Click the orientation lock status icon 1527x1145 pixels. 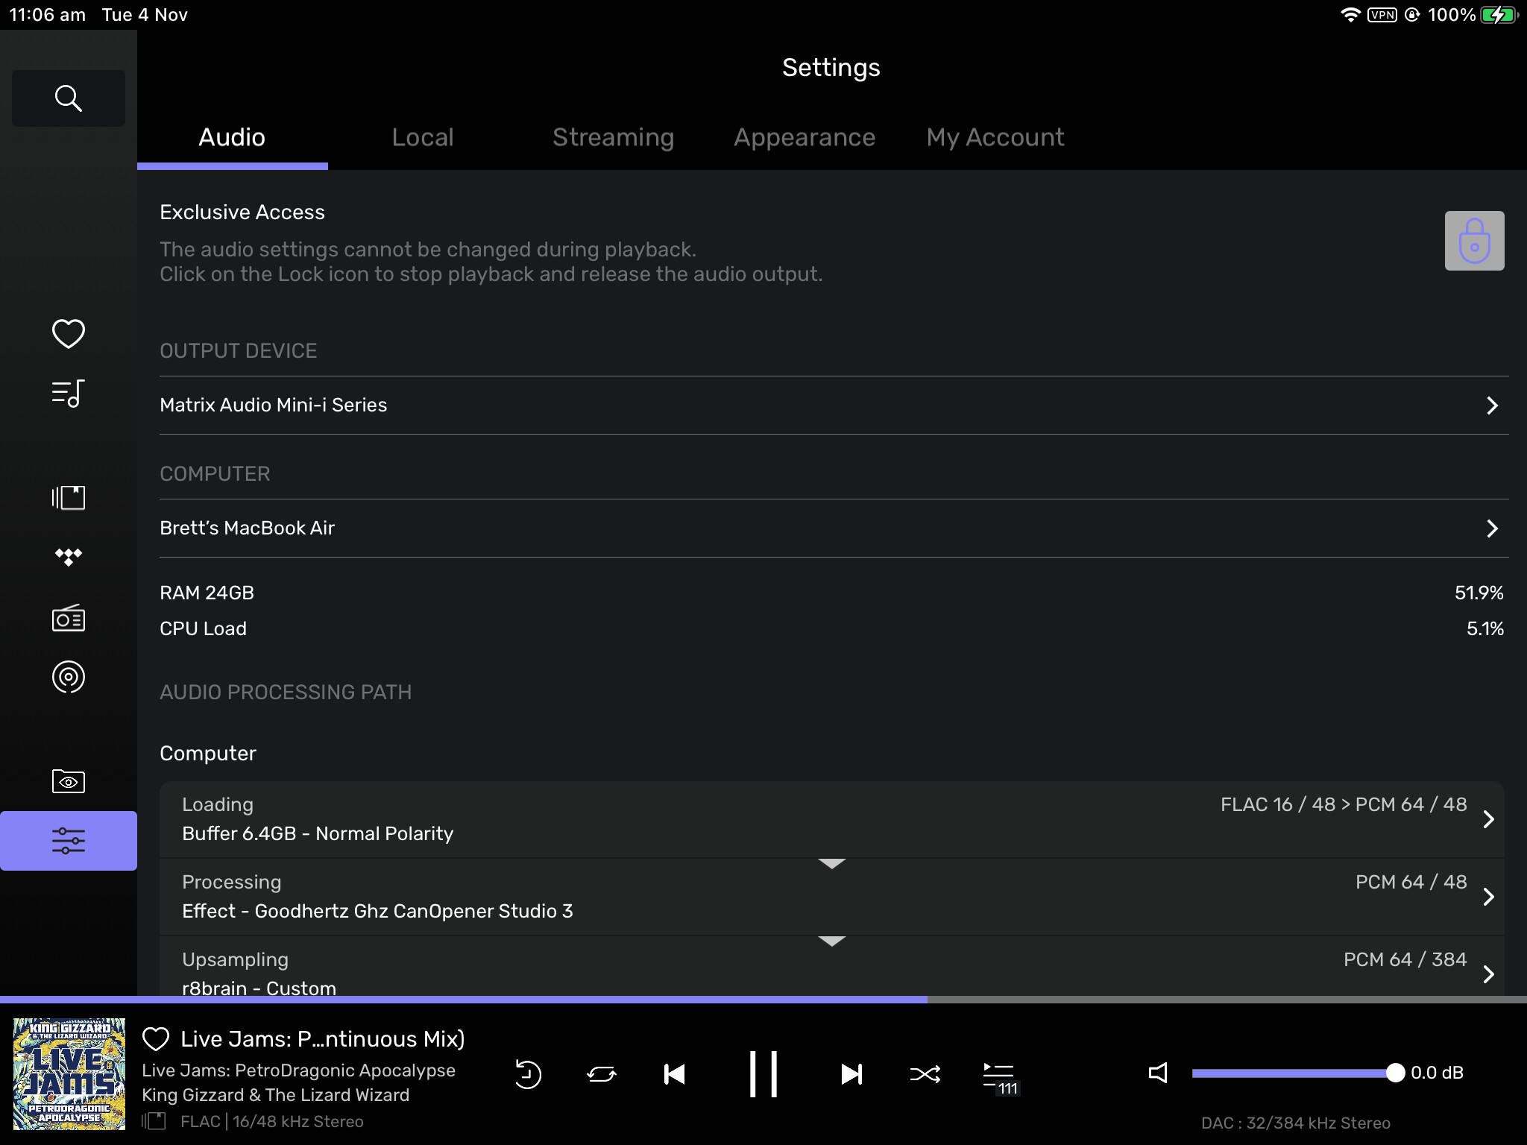click(x=1412, y=15)
